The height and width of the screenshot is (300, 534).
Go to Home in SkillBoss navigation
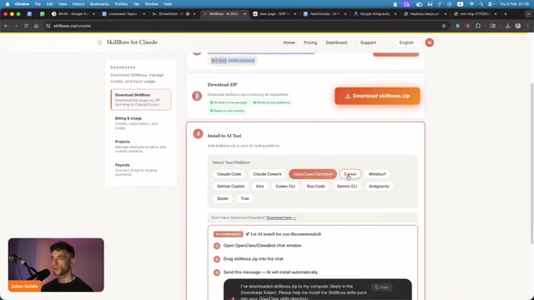tap(289, 42)
